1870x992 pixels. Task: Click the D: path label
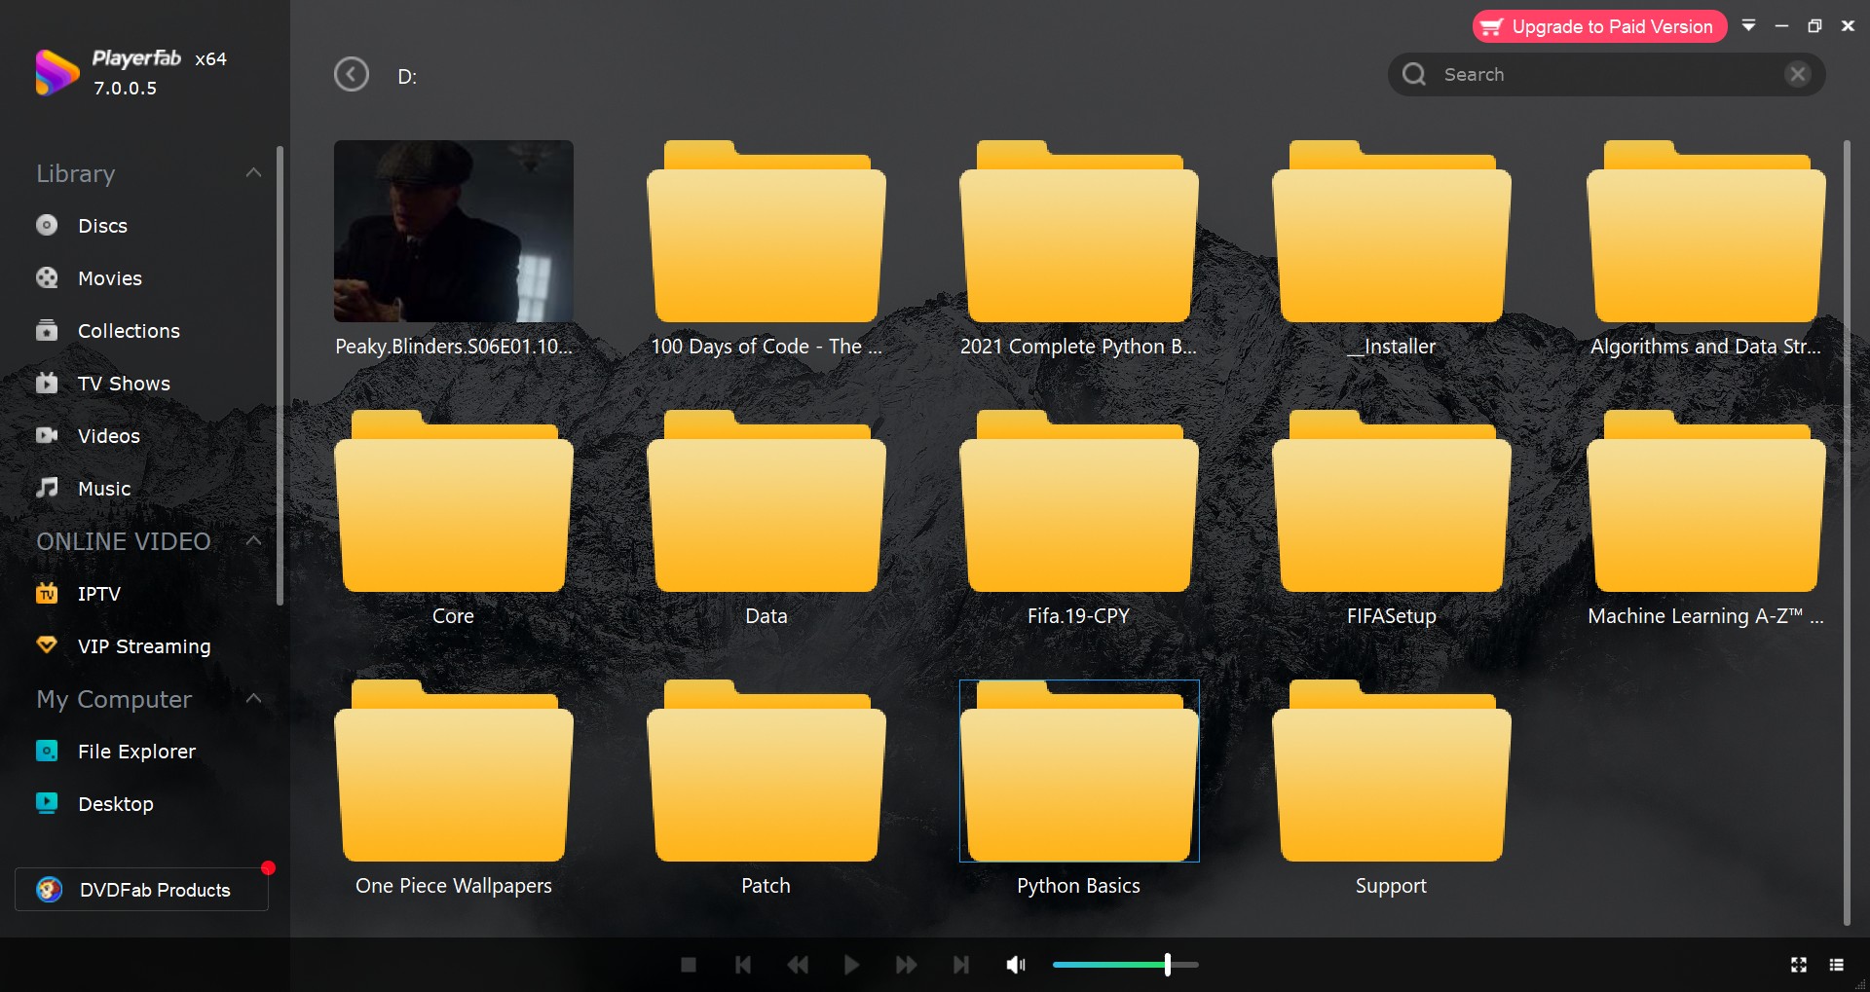coord(407,76)
